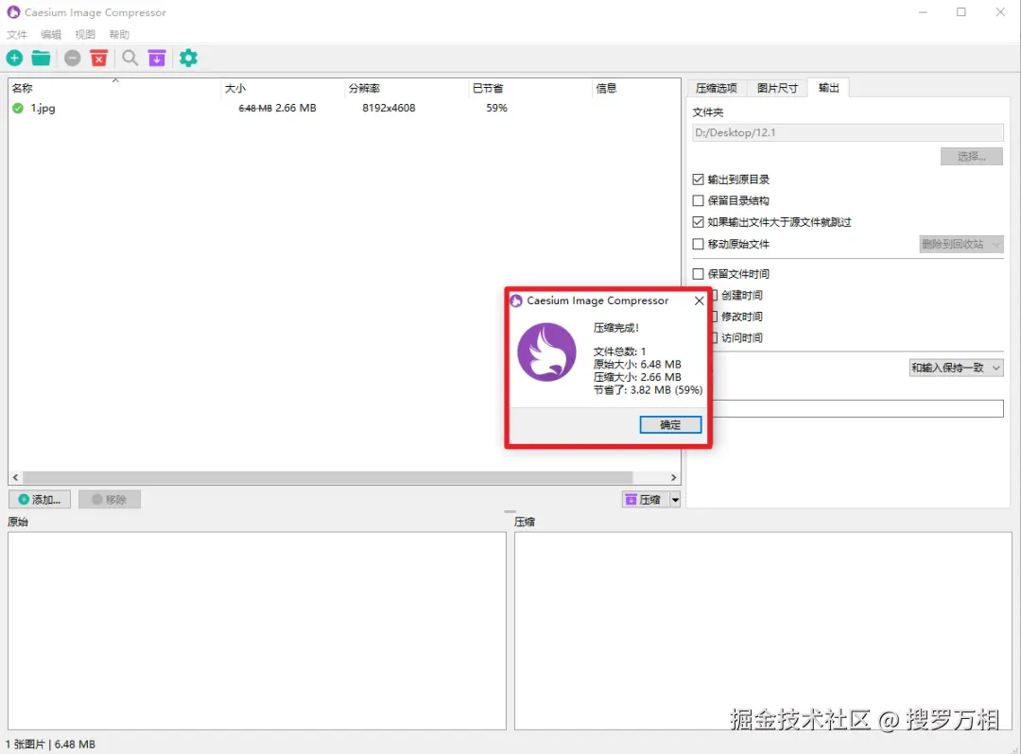
Task: Click the 原始 preview pane
Action: tap(256, 630)
